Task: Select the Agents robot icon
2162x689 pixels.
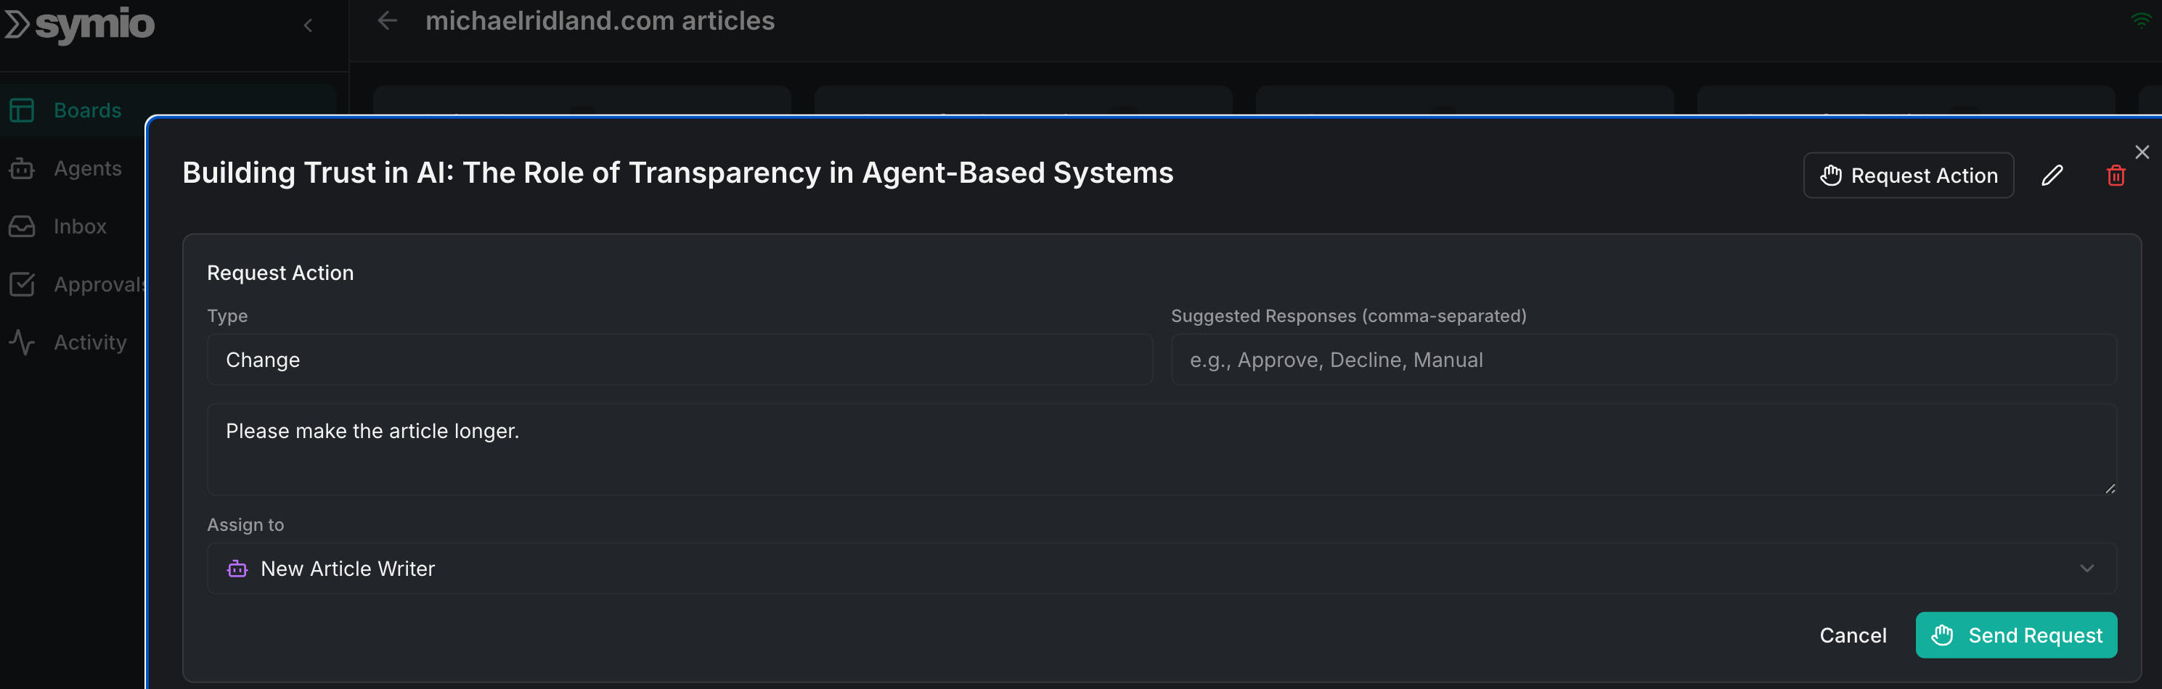Action: pos(23,168)
